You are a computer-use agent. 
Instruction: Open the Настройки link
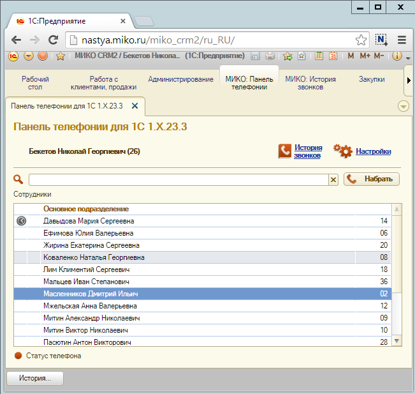373,151
